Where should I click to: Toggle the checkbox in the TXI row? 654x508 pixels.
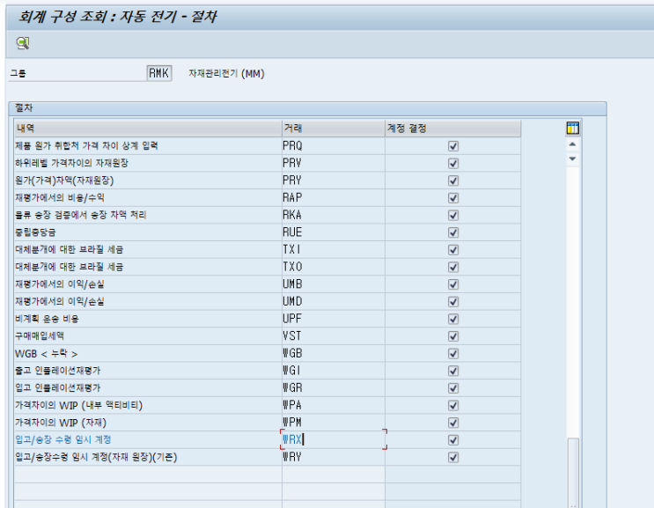(453, 250)
